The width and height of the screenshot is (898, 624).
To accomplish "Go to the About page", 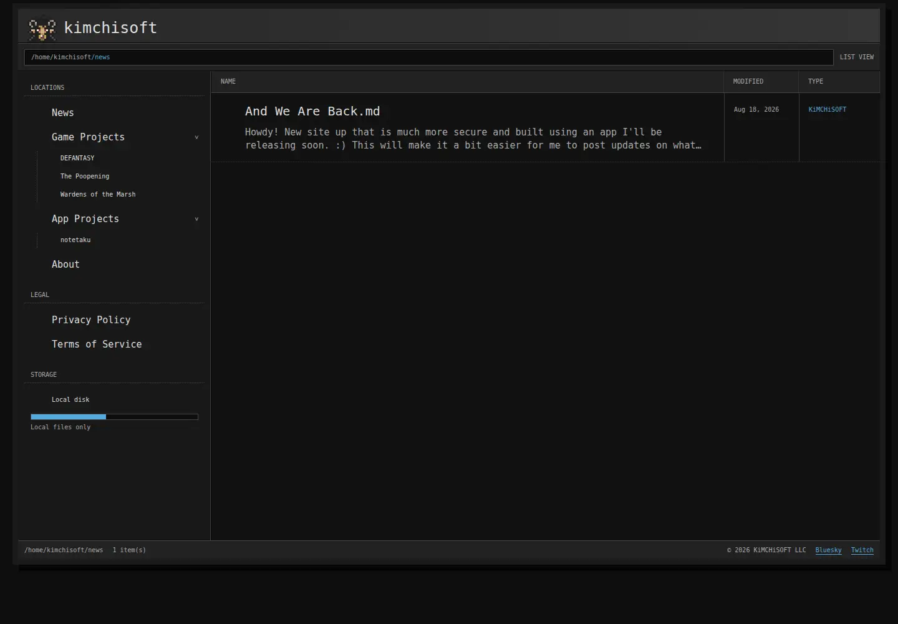I will point(65,265).
